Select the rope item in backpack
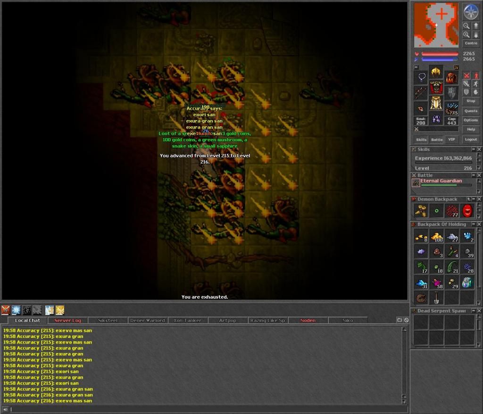 click(421, 298)
